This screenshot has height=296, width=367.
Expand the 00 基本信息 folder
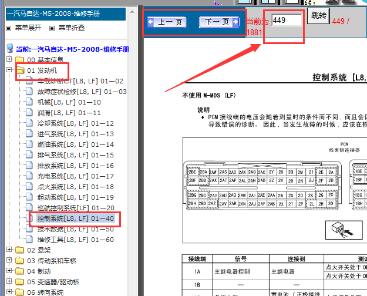click(9, 59)
